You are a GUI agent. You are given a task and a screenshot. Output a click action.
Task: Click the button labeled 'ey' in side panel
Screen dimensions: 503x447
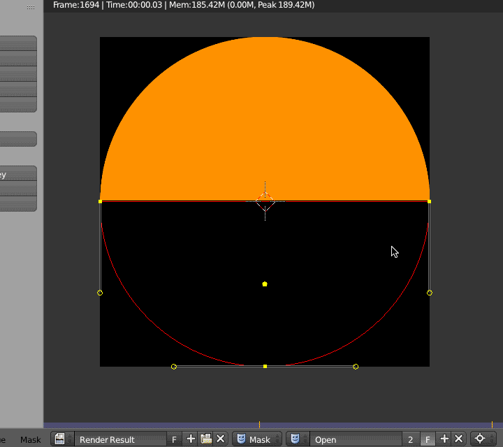pyautogui.click(x=18, y=173)
